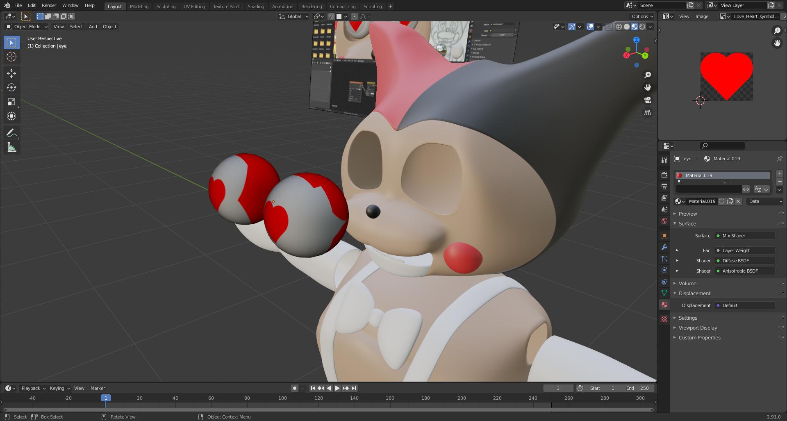The image size is (787, 421).
Task: Choose the Select Box tool
Action: [x=11, y=42]
